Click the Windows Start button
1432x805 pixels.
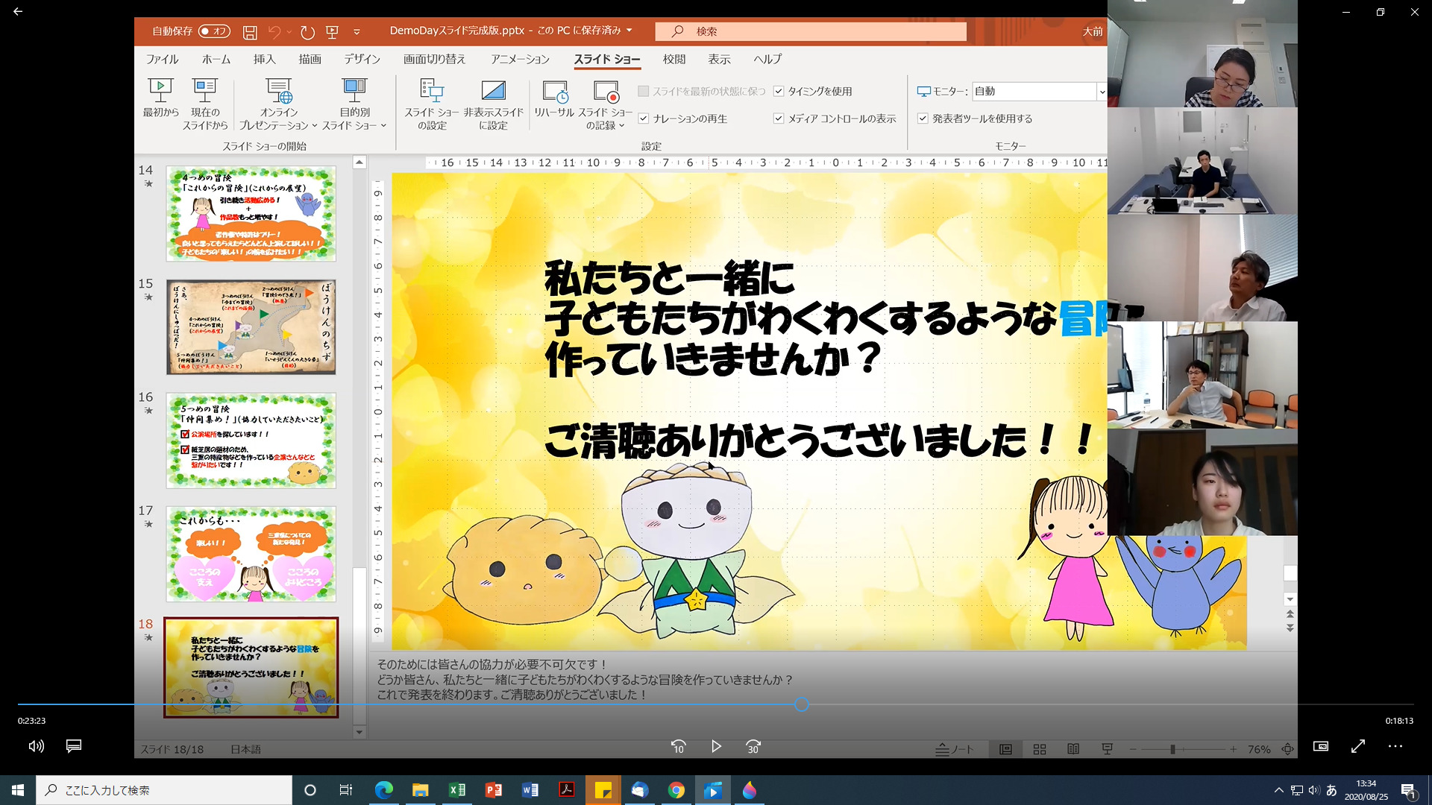[18, 790]
